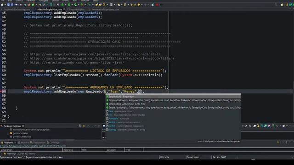Screen dimensions: 294x165
Task: Click the Resource column header
Action: tap(72, 150)
